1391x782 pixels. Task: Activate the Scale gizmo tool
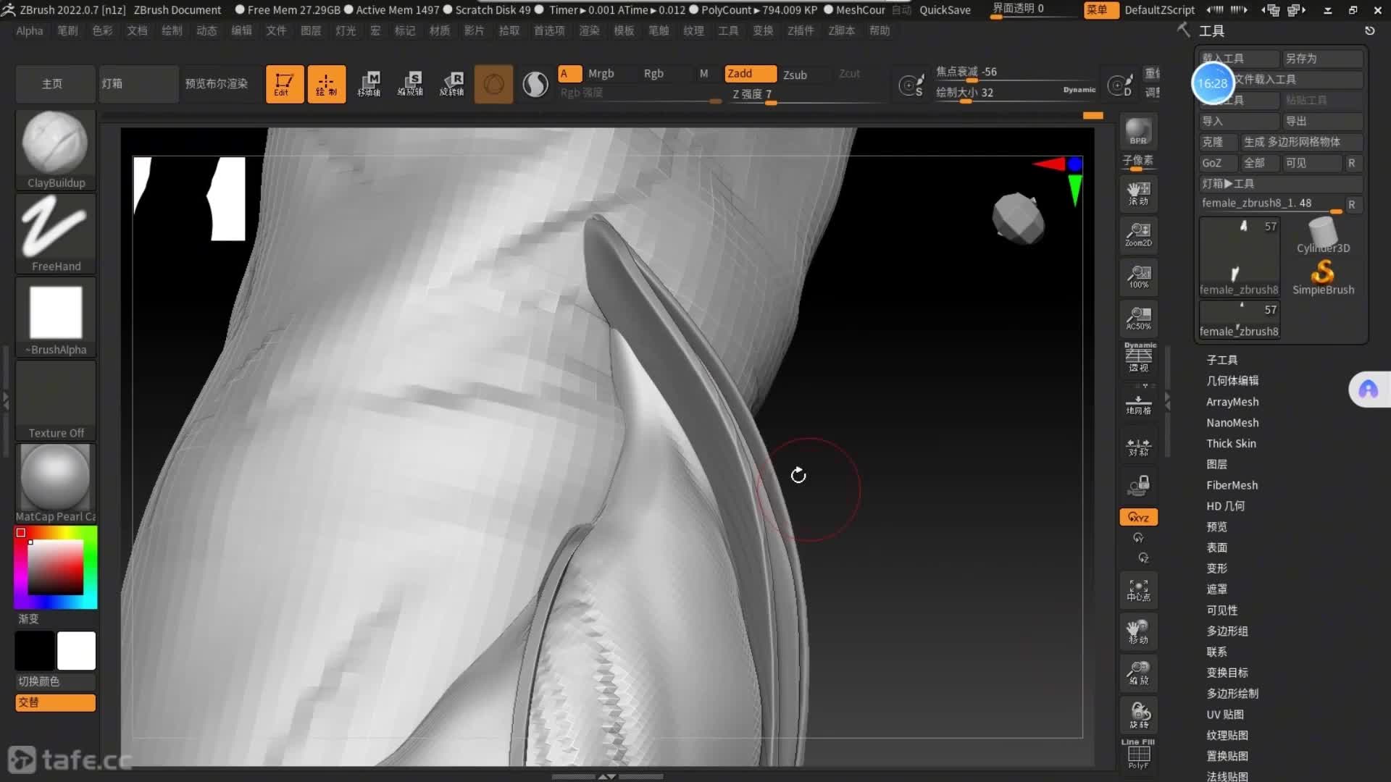tap(411, 84)
